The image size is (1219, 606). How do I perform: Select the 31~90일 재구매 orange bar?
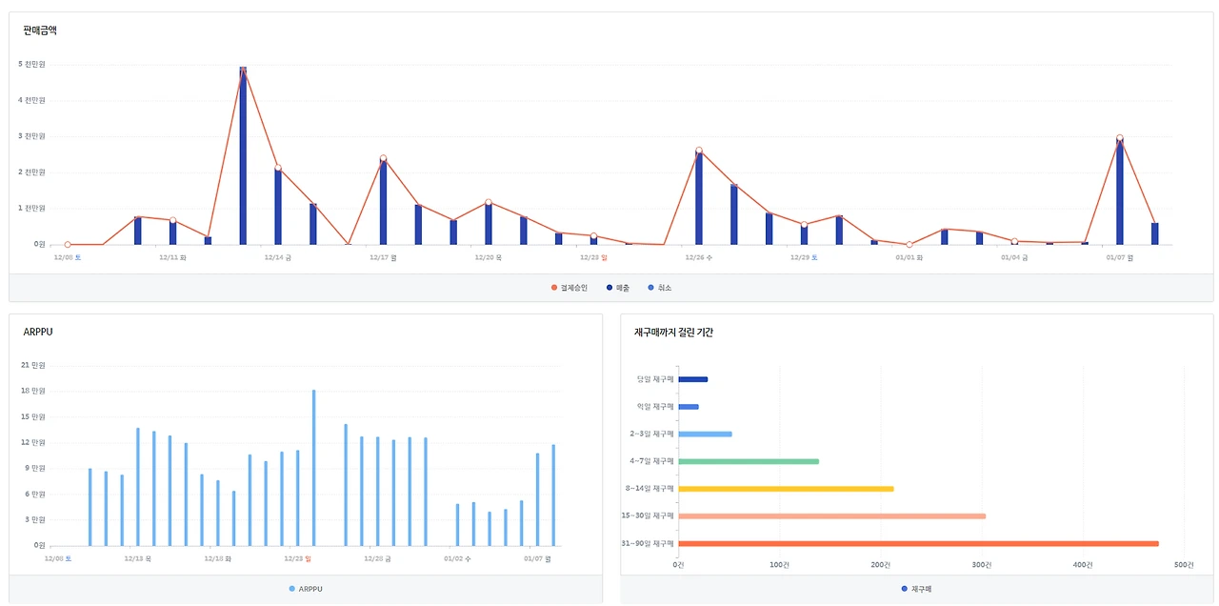pyautogui.click(x=918, y=543)
